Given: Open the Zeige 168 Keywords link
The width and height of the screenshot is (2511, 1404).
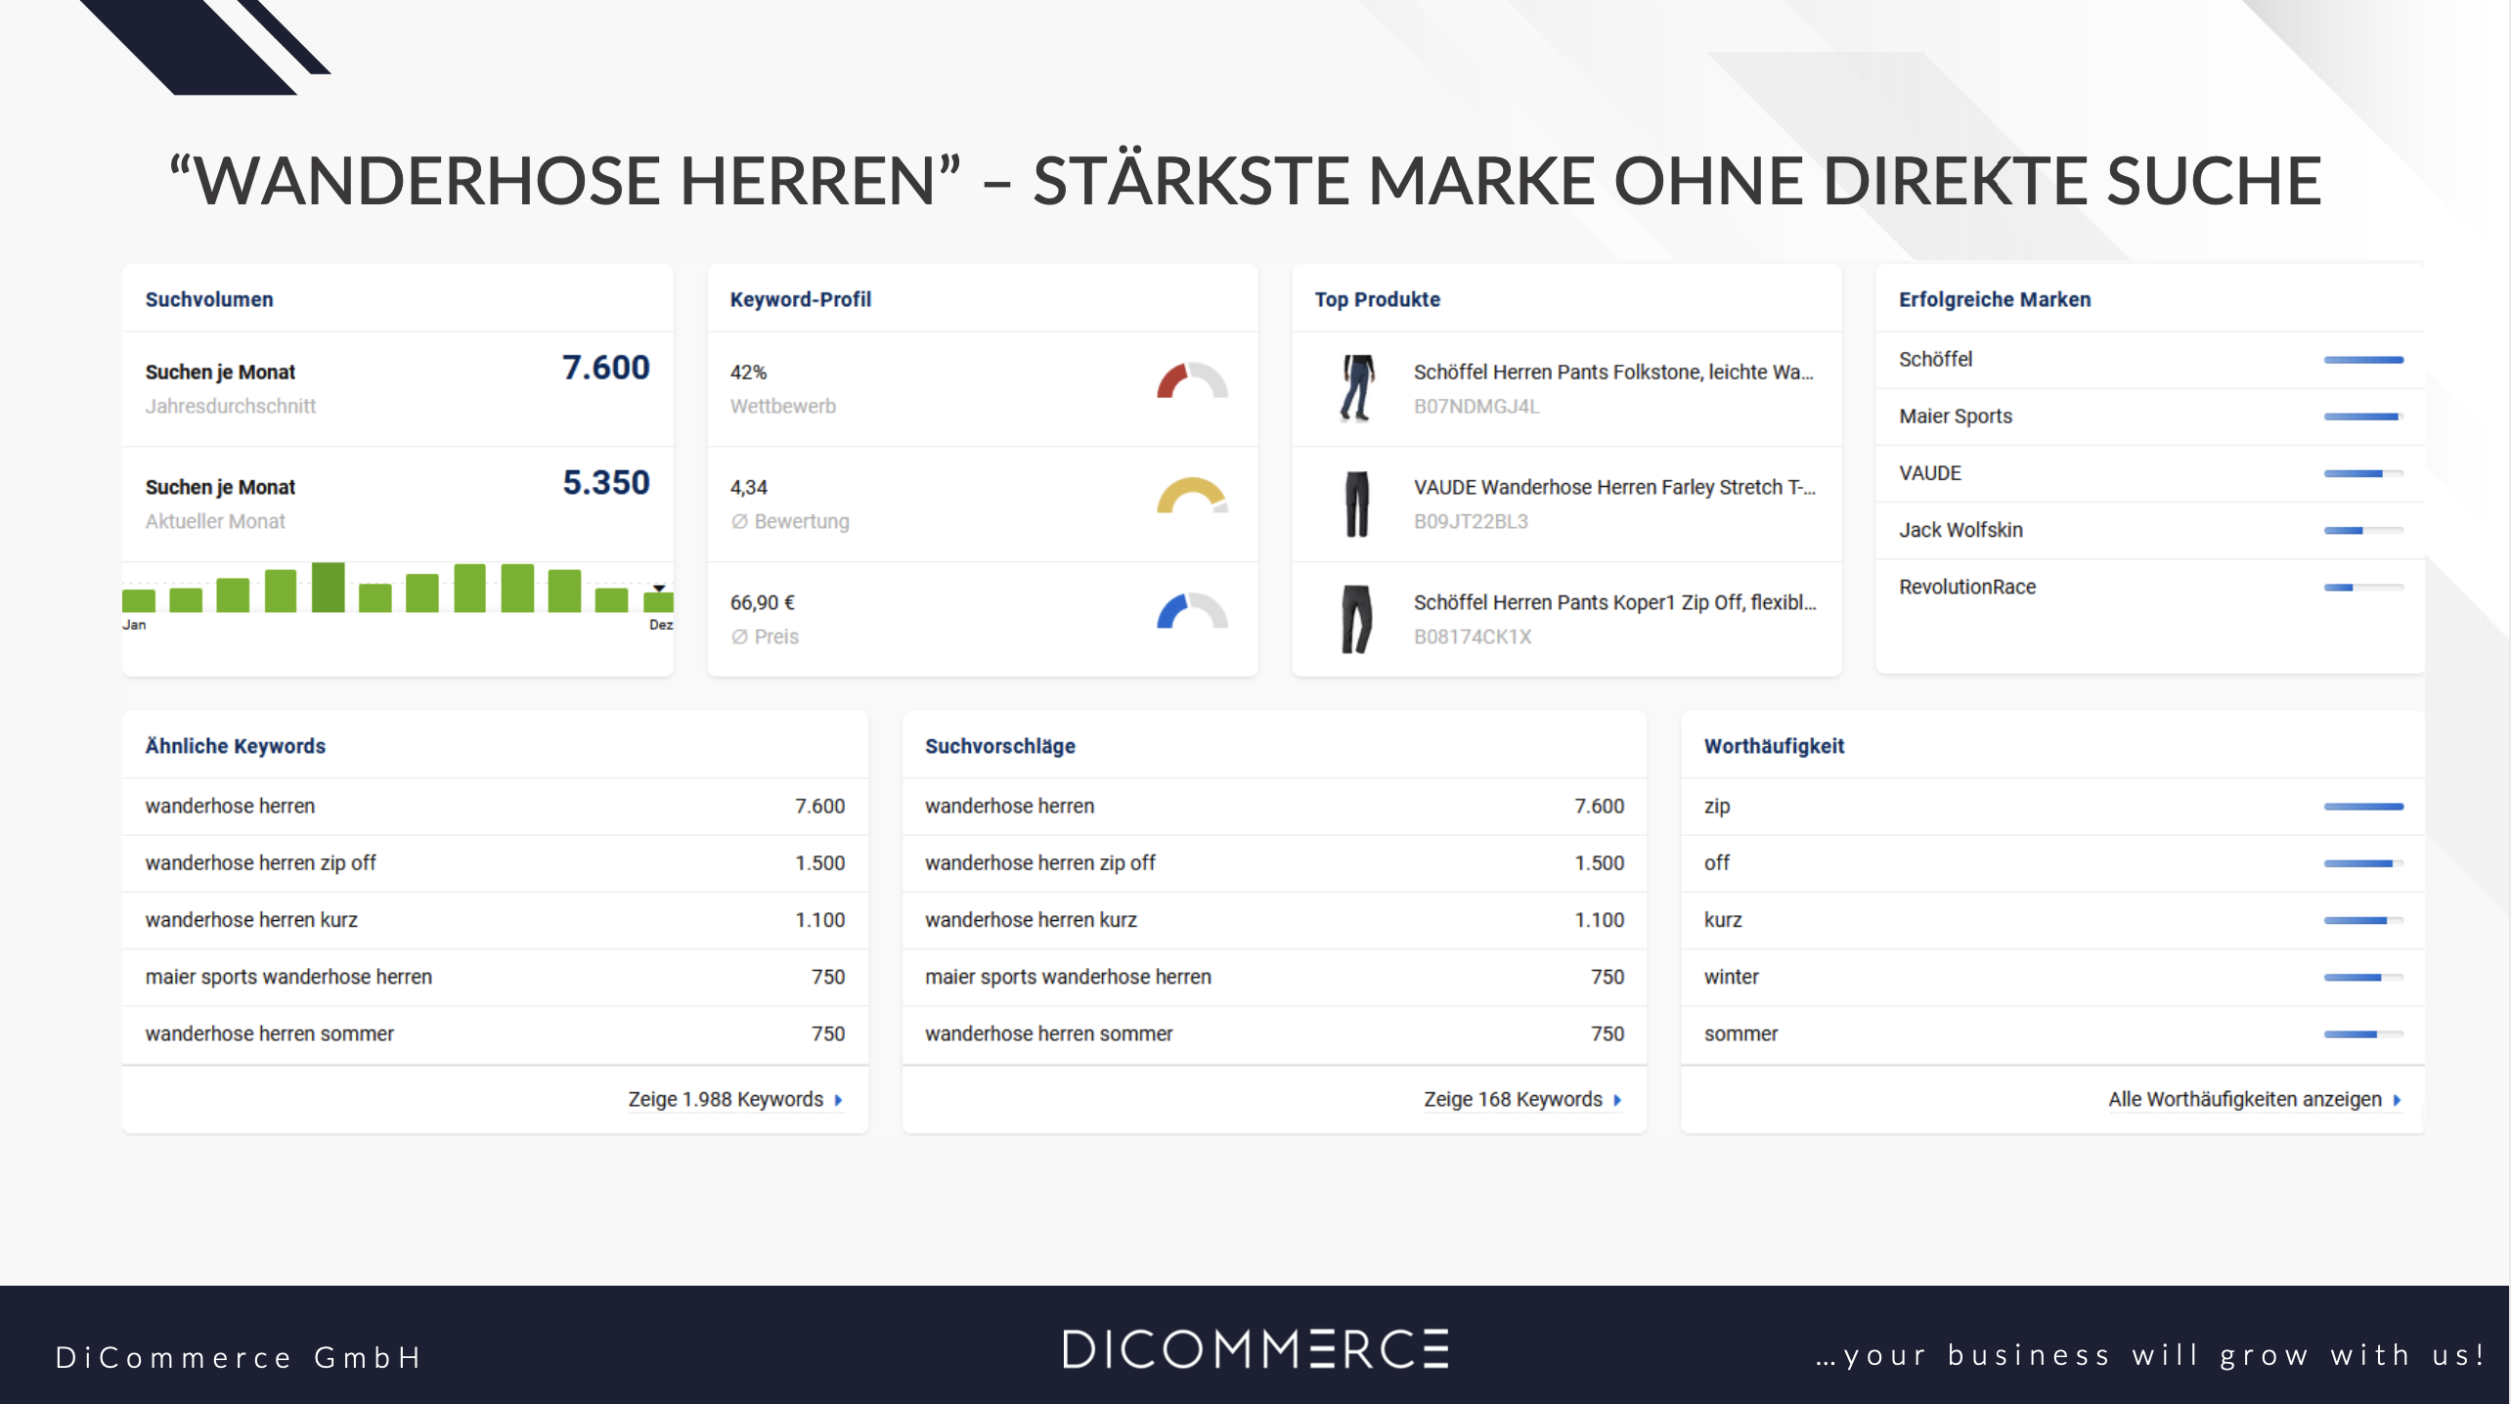Looking at the screenshot, I should point(1513,1099).
